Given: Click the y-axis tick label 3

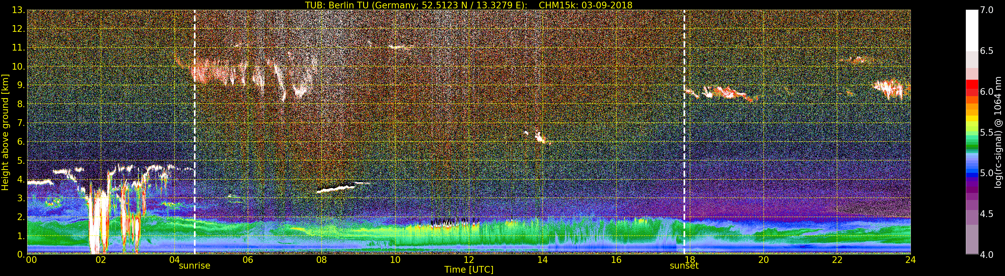Looking at the screenshot, I should tap(21, 198).
